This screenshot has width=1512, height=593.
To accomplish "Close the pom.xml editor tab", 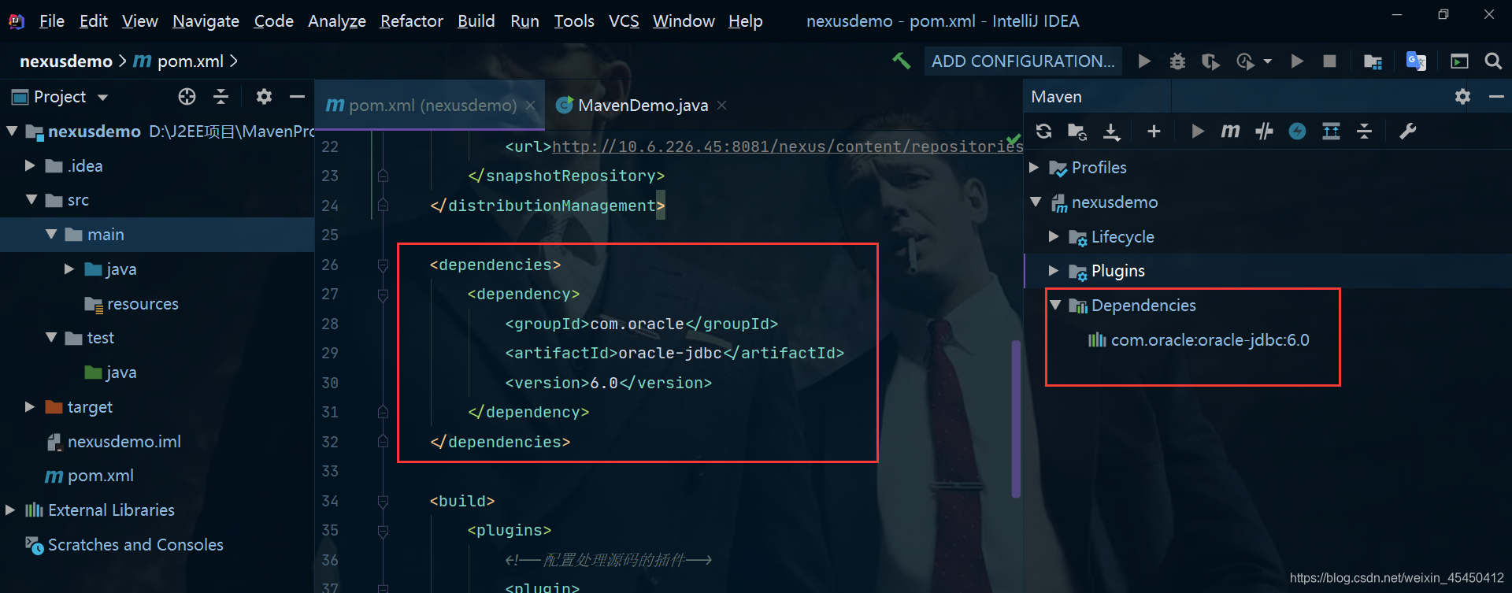I will coord(531,106).
